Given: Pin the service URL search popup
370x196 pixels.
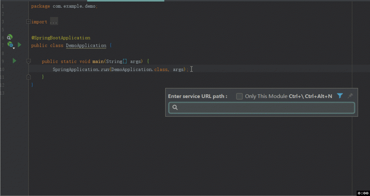Looking at the screenshot, I should click(x=350, y=96).
